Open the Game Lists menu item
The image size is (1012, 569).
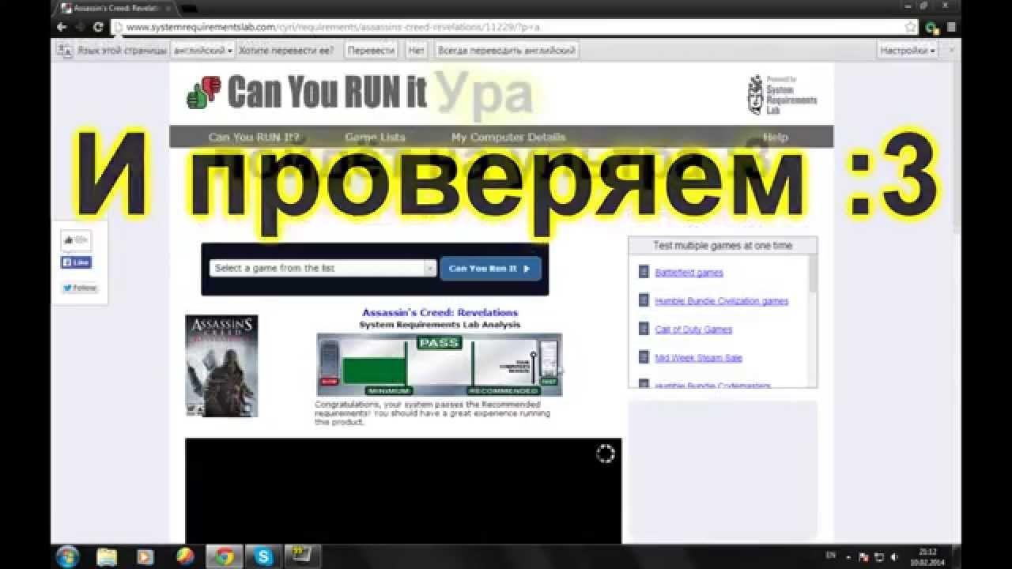tap(376, 137)
